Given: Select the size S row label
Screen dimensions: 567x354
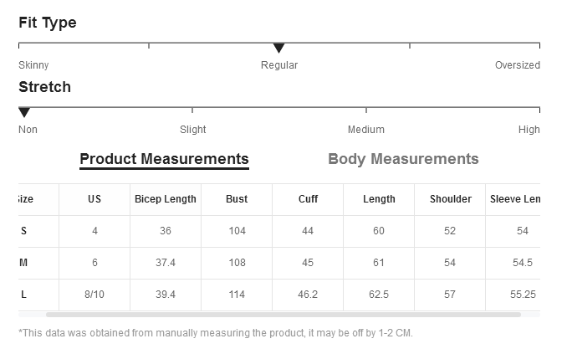Looking at the screenshot, I should (24, 231).
